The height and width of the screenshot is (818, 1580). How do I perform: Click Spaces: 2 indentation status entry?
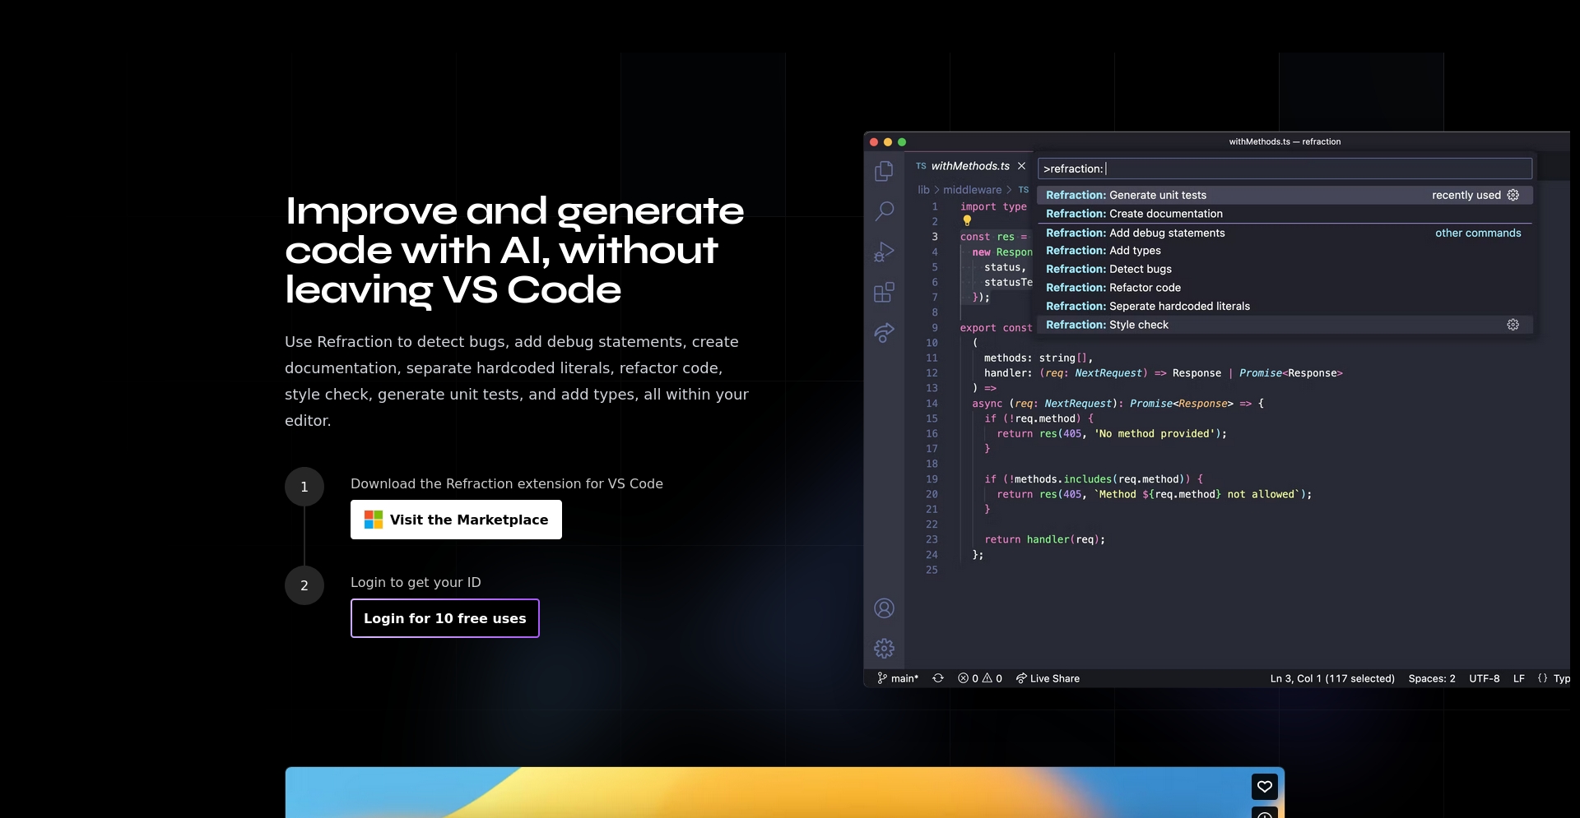(1432, 678)
